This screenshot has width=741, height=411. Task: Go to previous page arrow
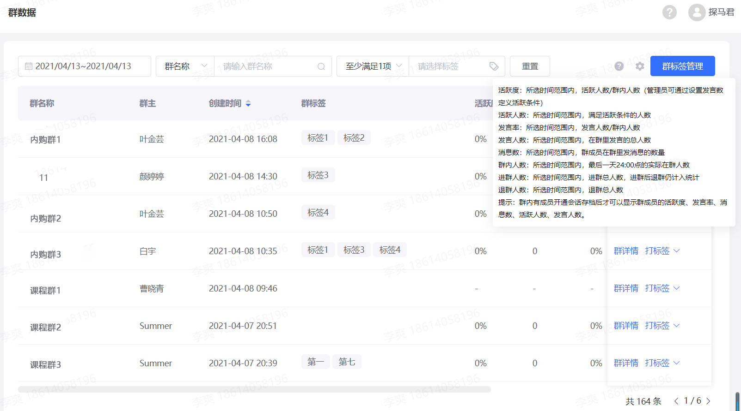pyautogui.click(x=676, y=401)
